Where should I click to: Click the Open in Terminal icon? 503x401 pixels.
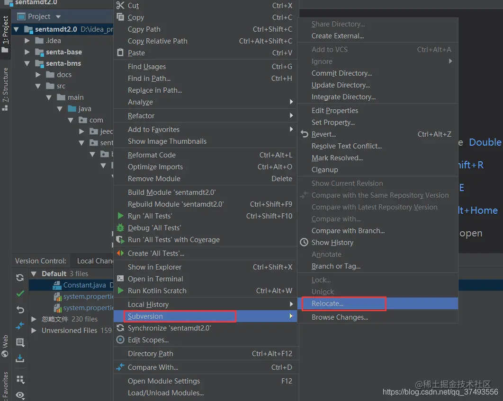click(x=120, y=279)
